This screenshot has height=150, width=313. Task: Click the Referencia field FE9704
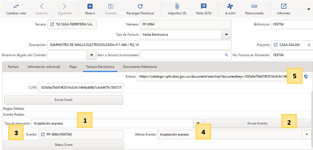pyautogui.click(x=292, y=24)
